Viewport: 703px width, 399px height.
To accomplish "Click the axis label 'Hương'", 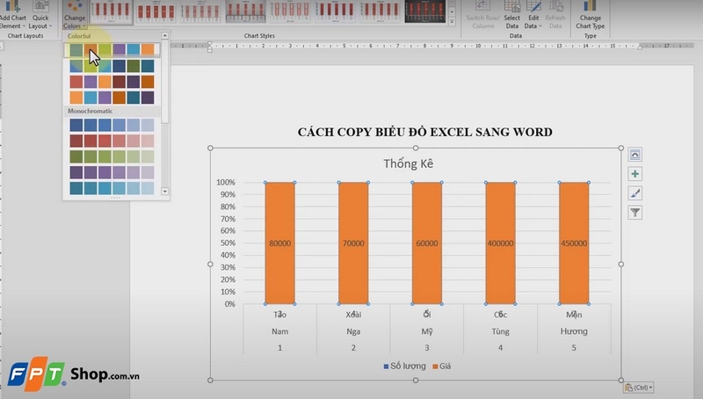I will coord(574,331).
